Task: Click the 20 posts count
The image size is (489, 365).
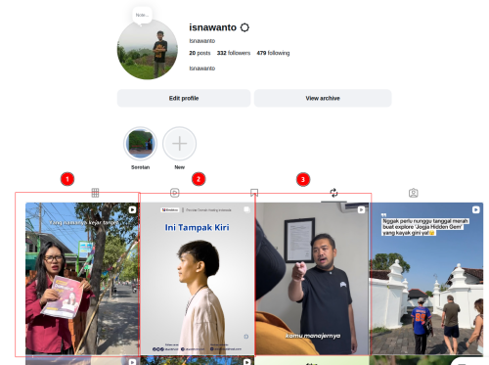Action: pyautogui.click(x=200, y=53)
